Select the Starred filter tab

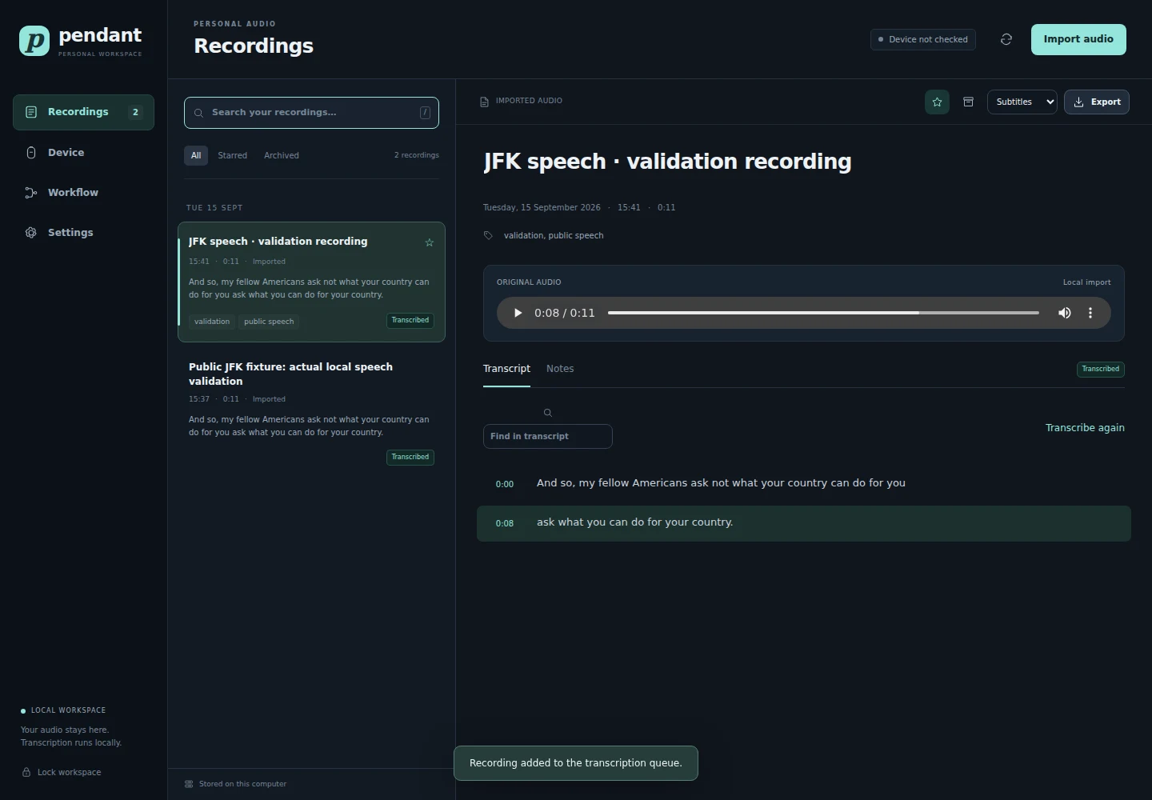point(233,155)
